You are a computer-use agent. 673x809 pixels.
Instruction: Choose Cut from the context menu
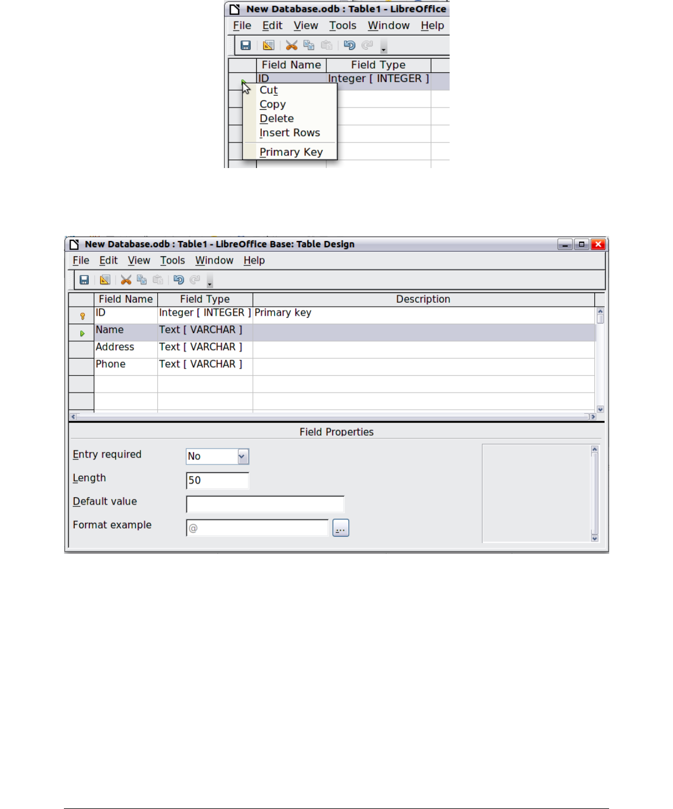point(290,91)
